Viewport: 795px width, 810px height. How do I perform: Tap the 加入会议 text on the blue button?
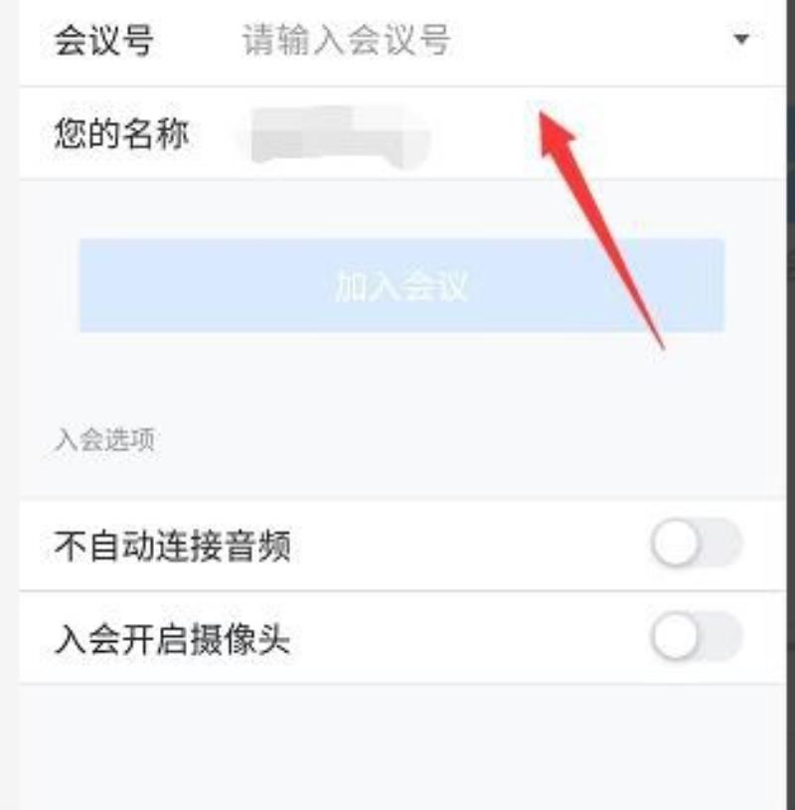click(x=401, y=285)
